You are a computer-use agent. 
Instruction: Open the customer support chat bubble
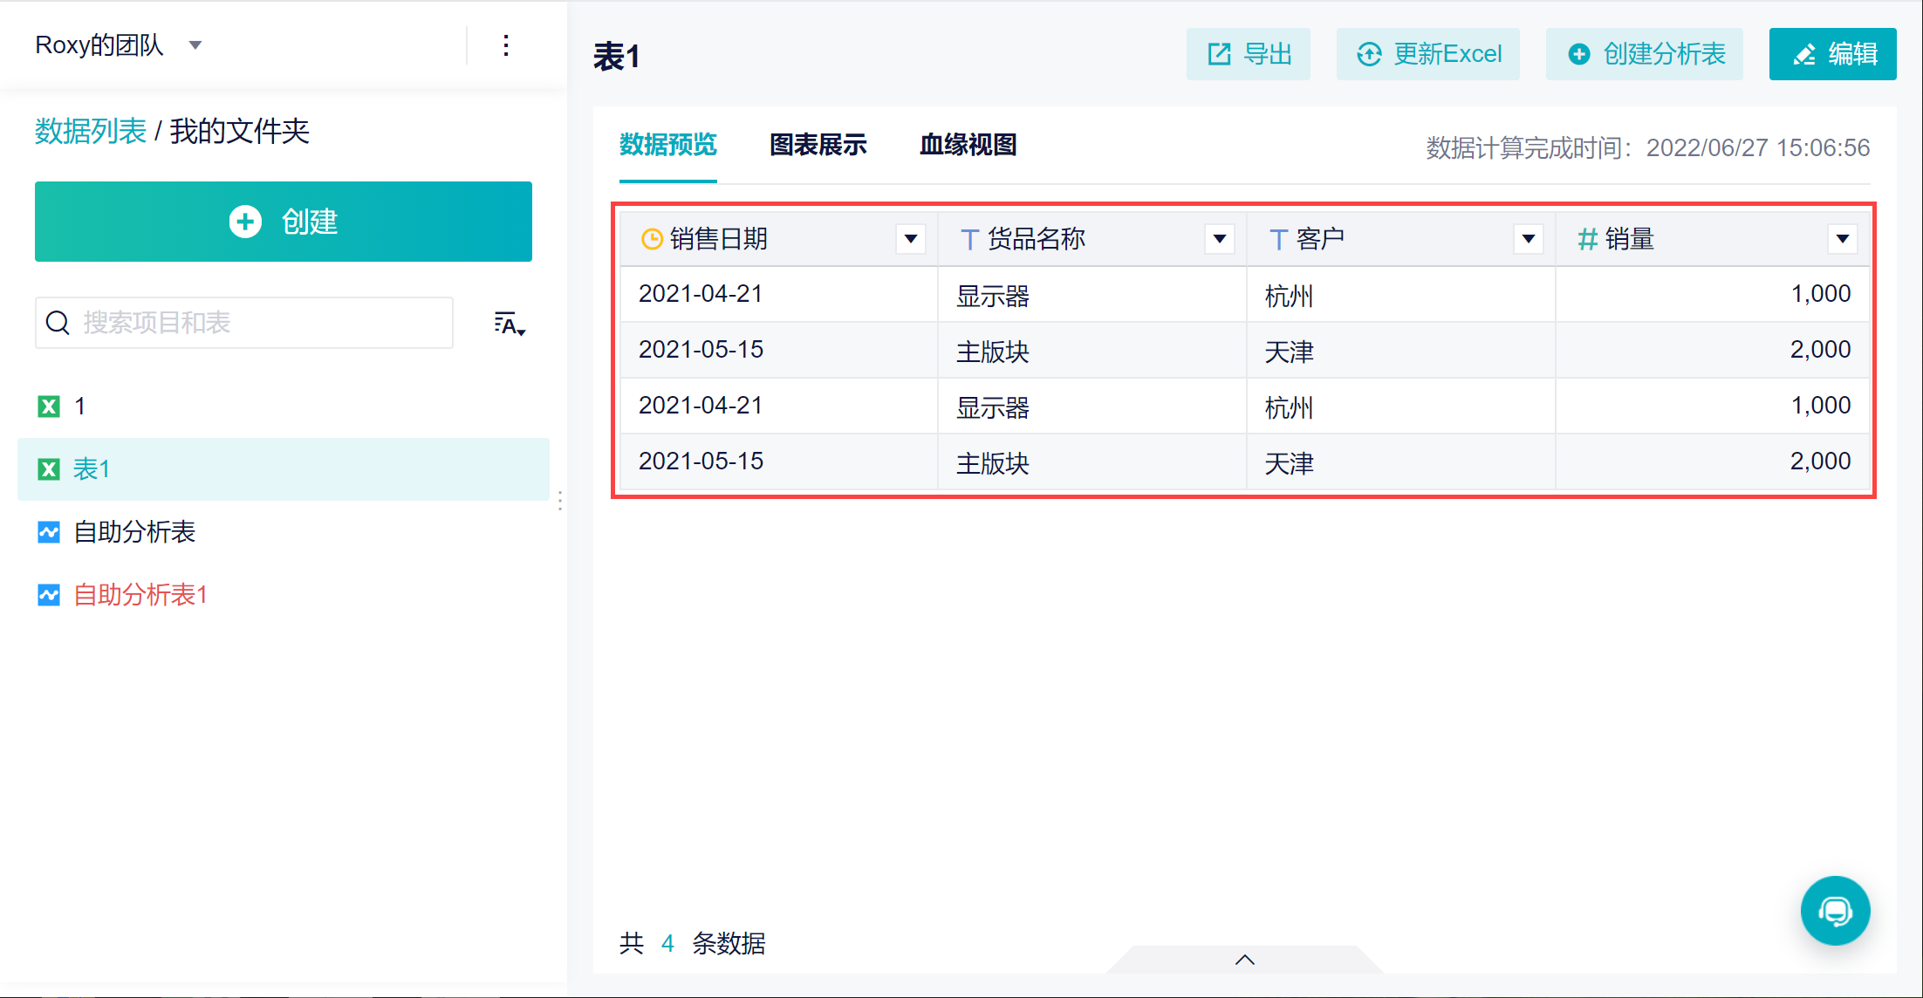[x=1835, y=911]
